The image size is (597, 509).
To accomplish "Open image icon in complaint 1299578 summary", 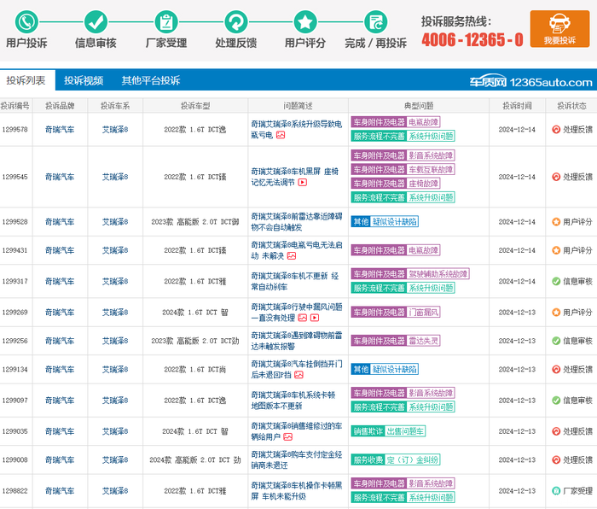I will [281, 135].
